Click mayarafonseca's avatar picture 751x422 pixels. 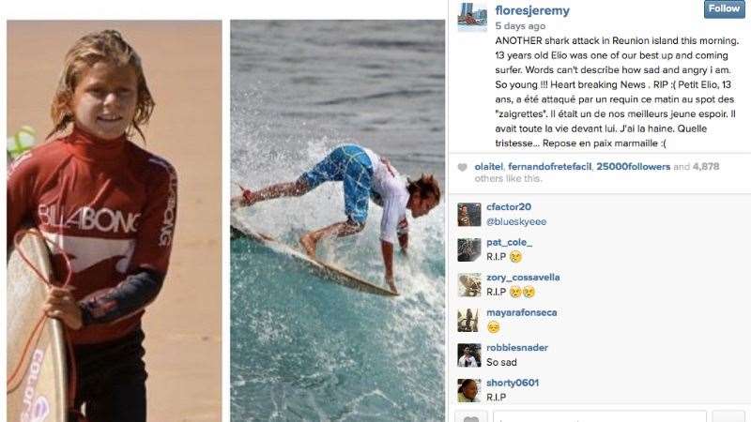tap(468, 320)
